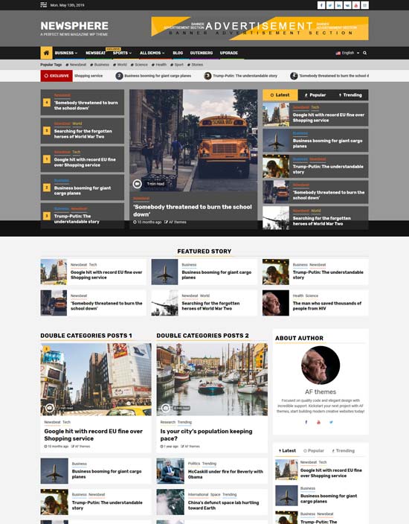Open the English language selector

click(x=347, y=53)
